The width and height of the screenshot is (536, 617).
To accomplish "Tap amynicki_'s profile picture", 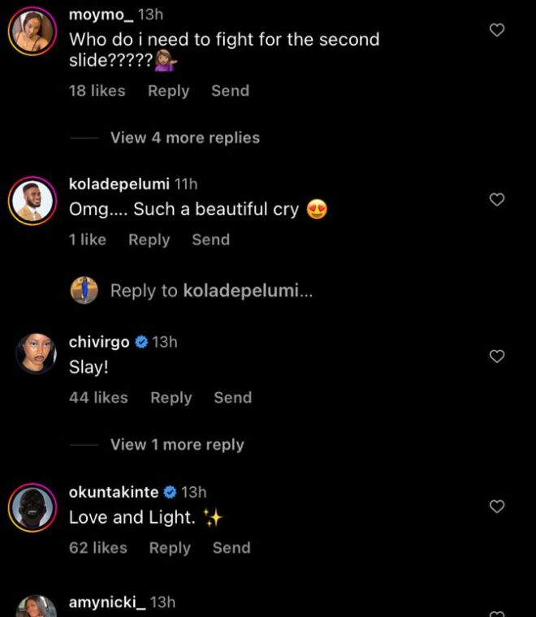I will (x=36, y=608).
